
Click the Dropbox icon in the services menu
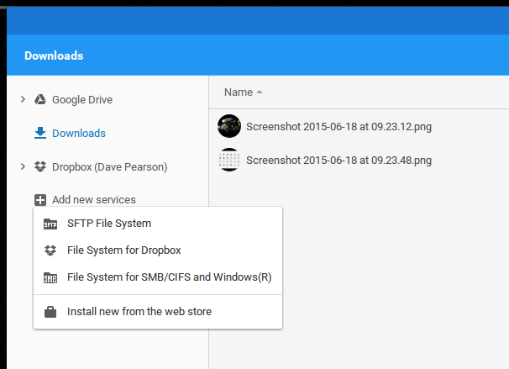click(x=50, y=250)
